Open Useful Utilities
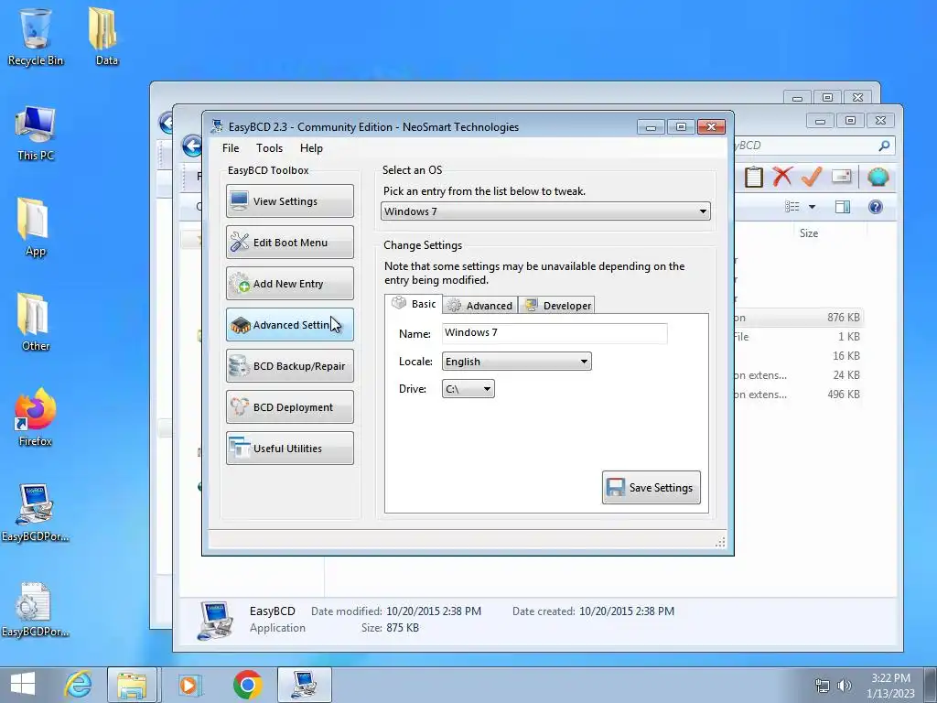The width and height of the screenshot is (937, 703). pos(290,449)
